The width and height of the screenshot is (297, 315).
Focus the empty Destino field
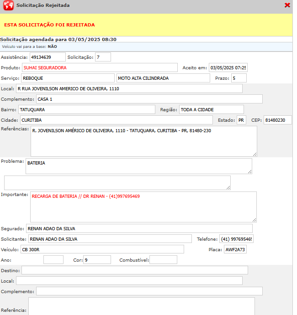click(x=134, y=270)
